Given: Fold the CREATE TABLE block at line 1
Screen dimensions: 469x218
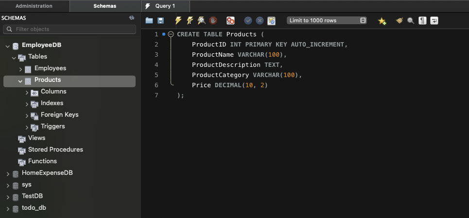Looking at the screenshot, I should pyautogui.click(x=171, y=34).
